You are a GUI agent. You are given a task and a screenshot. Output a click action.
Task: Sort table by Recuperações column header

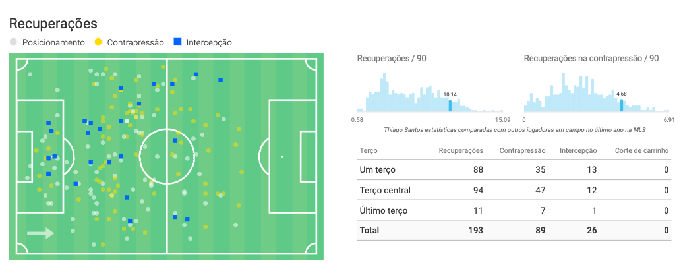pos(461,151)
